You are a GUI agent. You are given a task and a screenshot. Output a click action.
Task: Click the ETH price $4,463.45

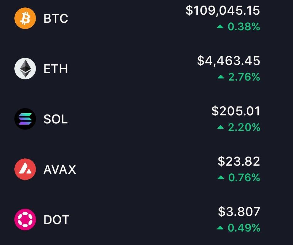pyautogui.click(x=229, y=61)
